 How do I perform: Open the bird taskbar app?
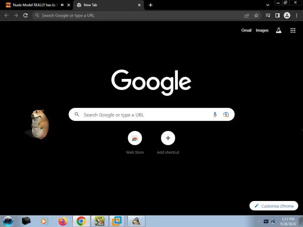pos(136,221)
